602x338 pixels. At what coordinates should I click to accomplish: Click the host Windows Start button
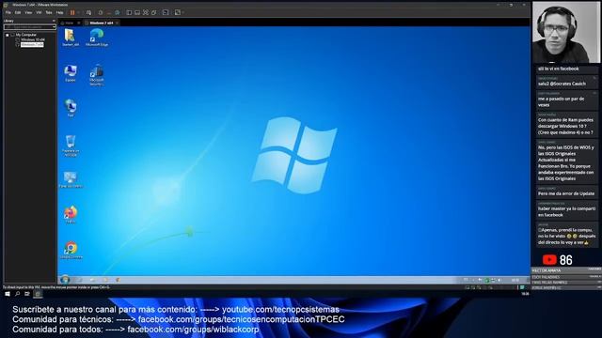tap(8, 294)
